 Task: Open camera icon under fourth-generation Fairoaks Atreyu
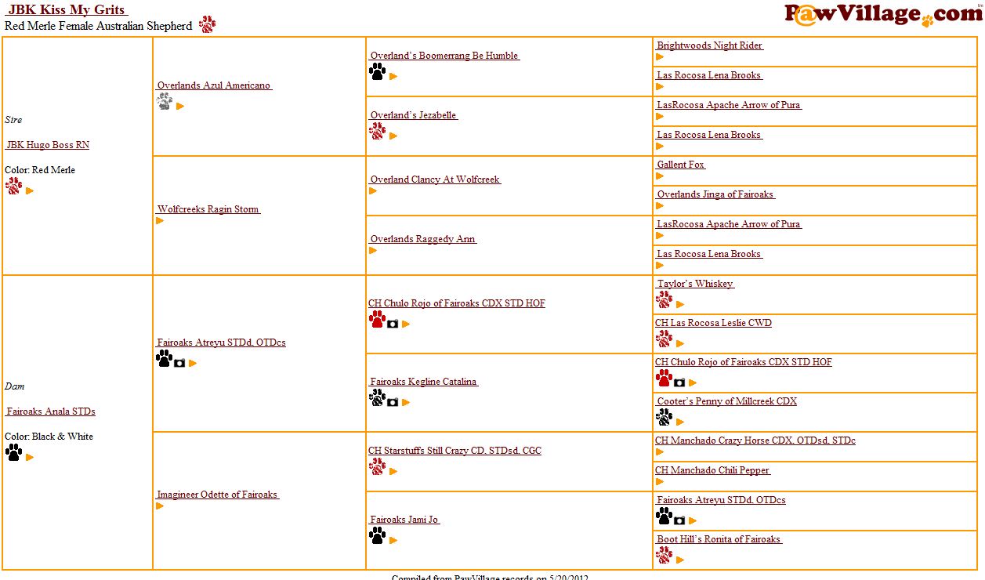tap(679, 520)
